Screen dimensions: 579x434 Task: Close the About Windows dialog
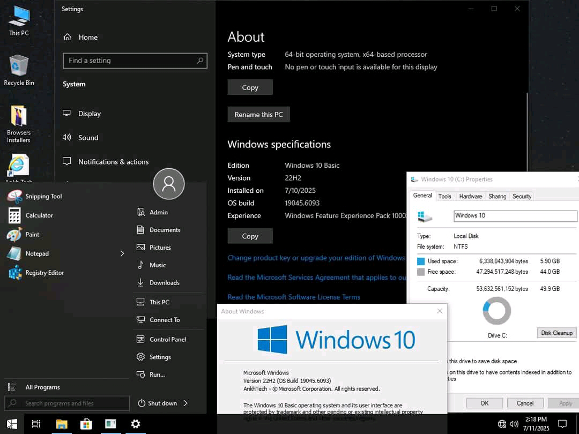(x=440, y=311)
